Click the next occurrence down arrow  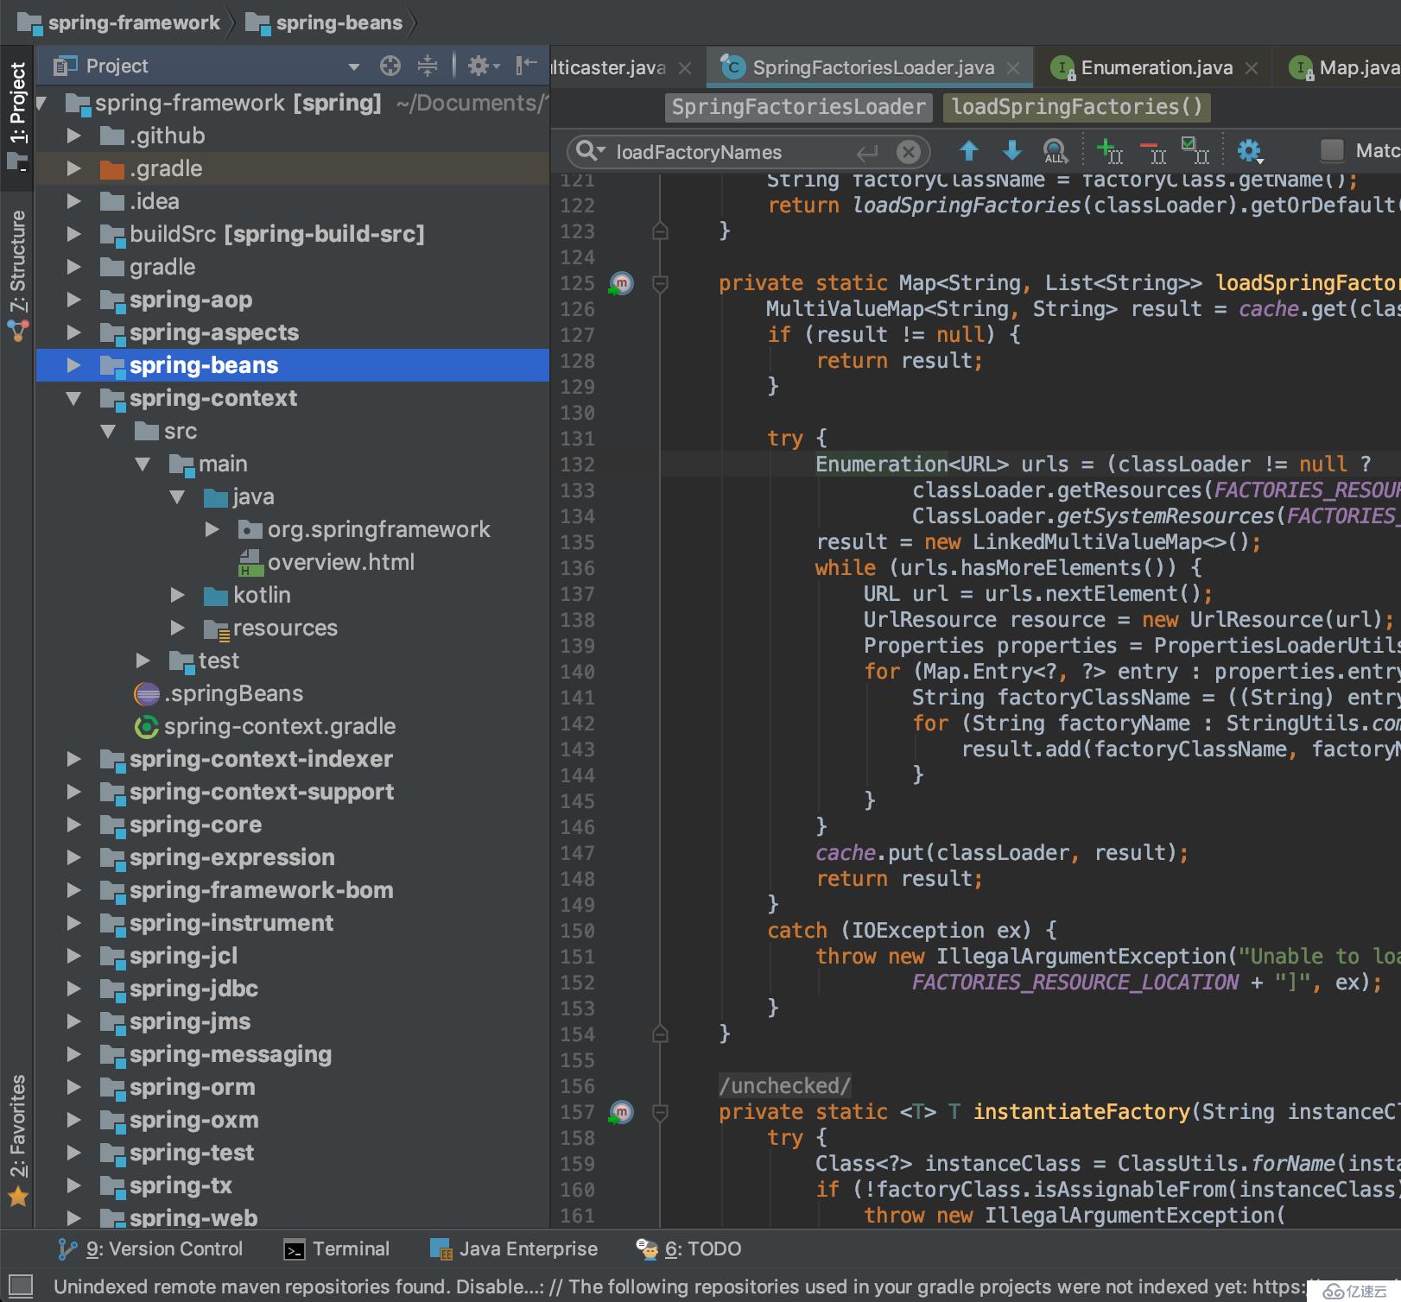click(x=1012, y=151)
